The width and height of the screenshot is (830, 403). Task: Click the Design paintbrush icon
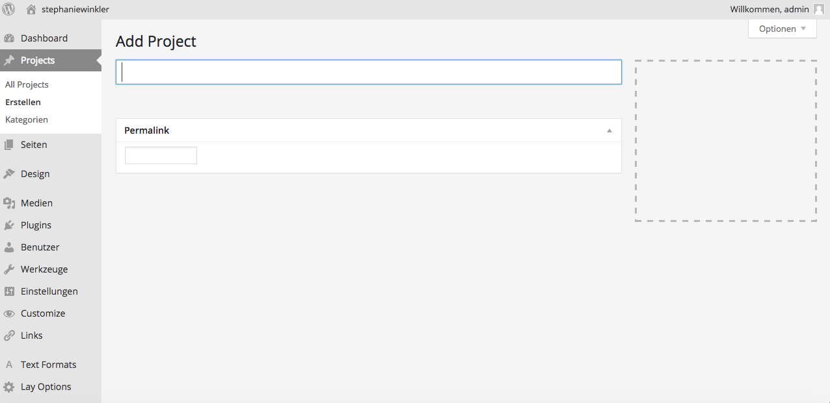coord(9,174)
